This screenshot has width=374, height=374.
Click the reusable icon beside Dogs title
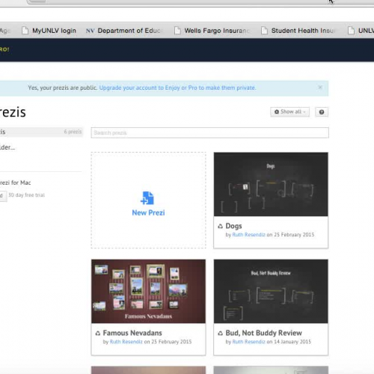[x=220, y=226]
